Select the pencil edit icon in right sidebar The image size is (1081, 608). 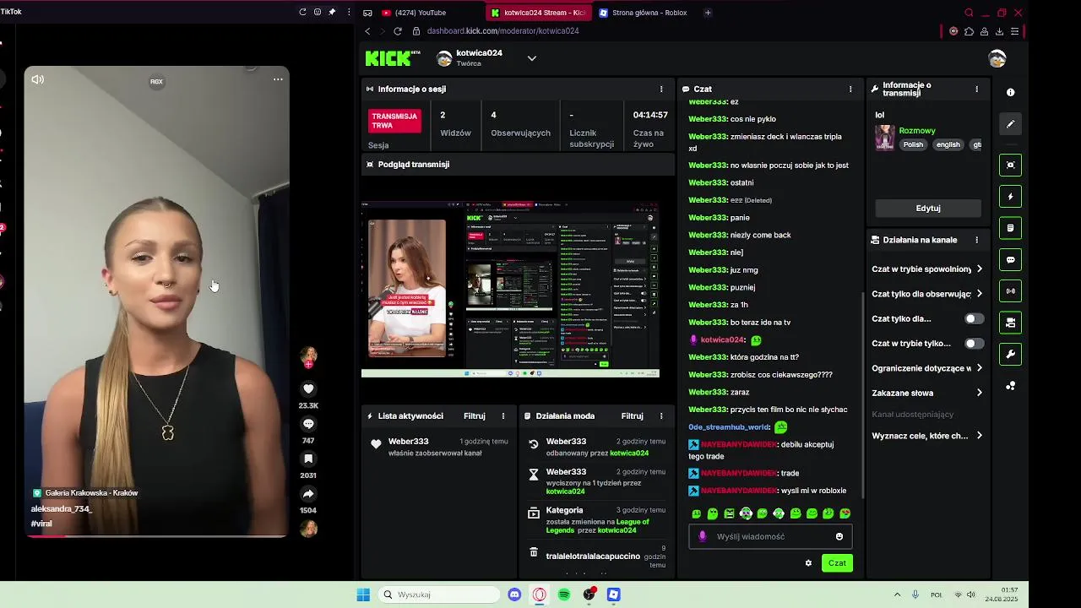click(1011, 124)
